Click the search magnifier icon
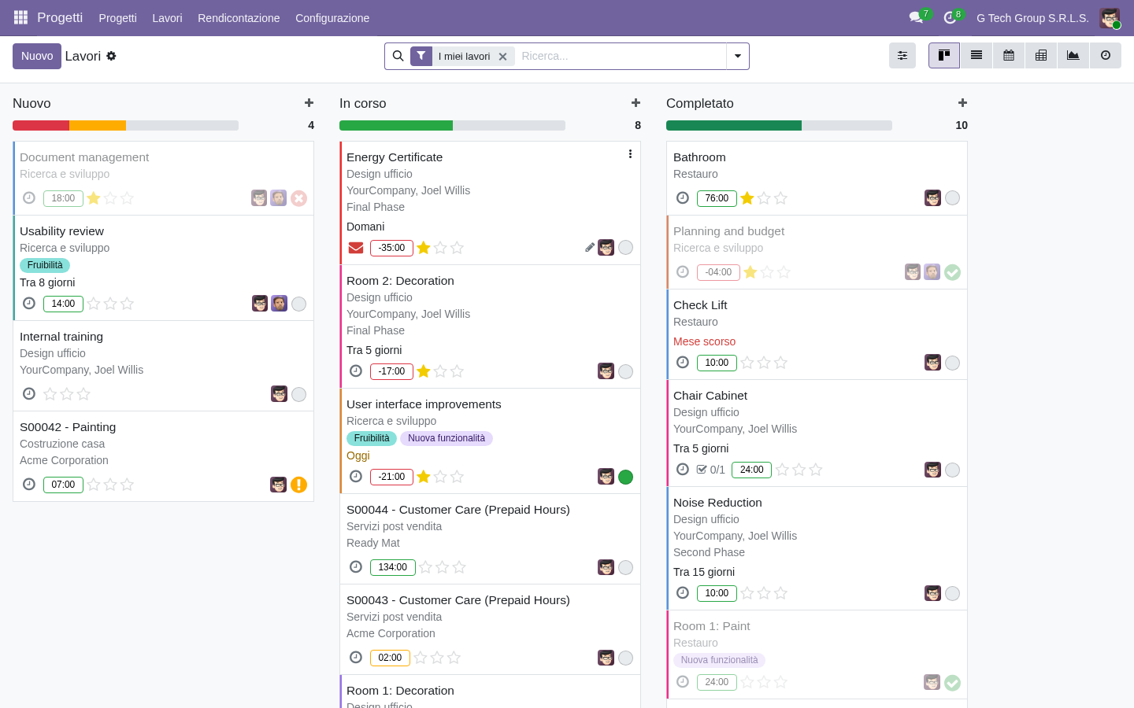1134x708 pixels. [x=398, y=56]
